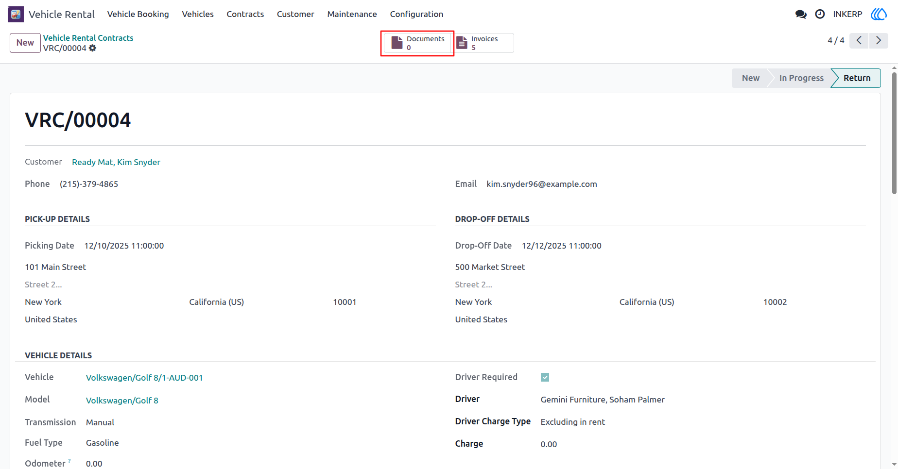This screenshot has width=898, height=469.
Task: Open the Invoices smart button
Action: pos(484,43)
